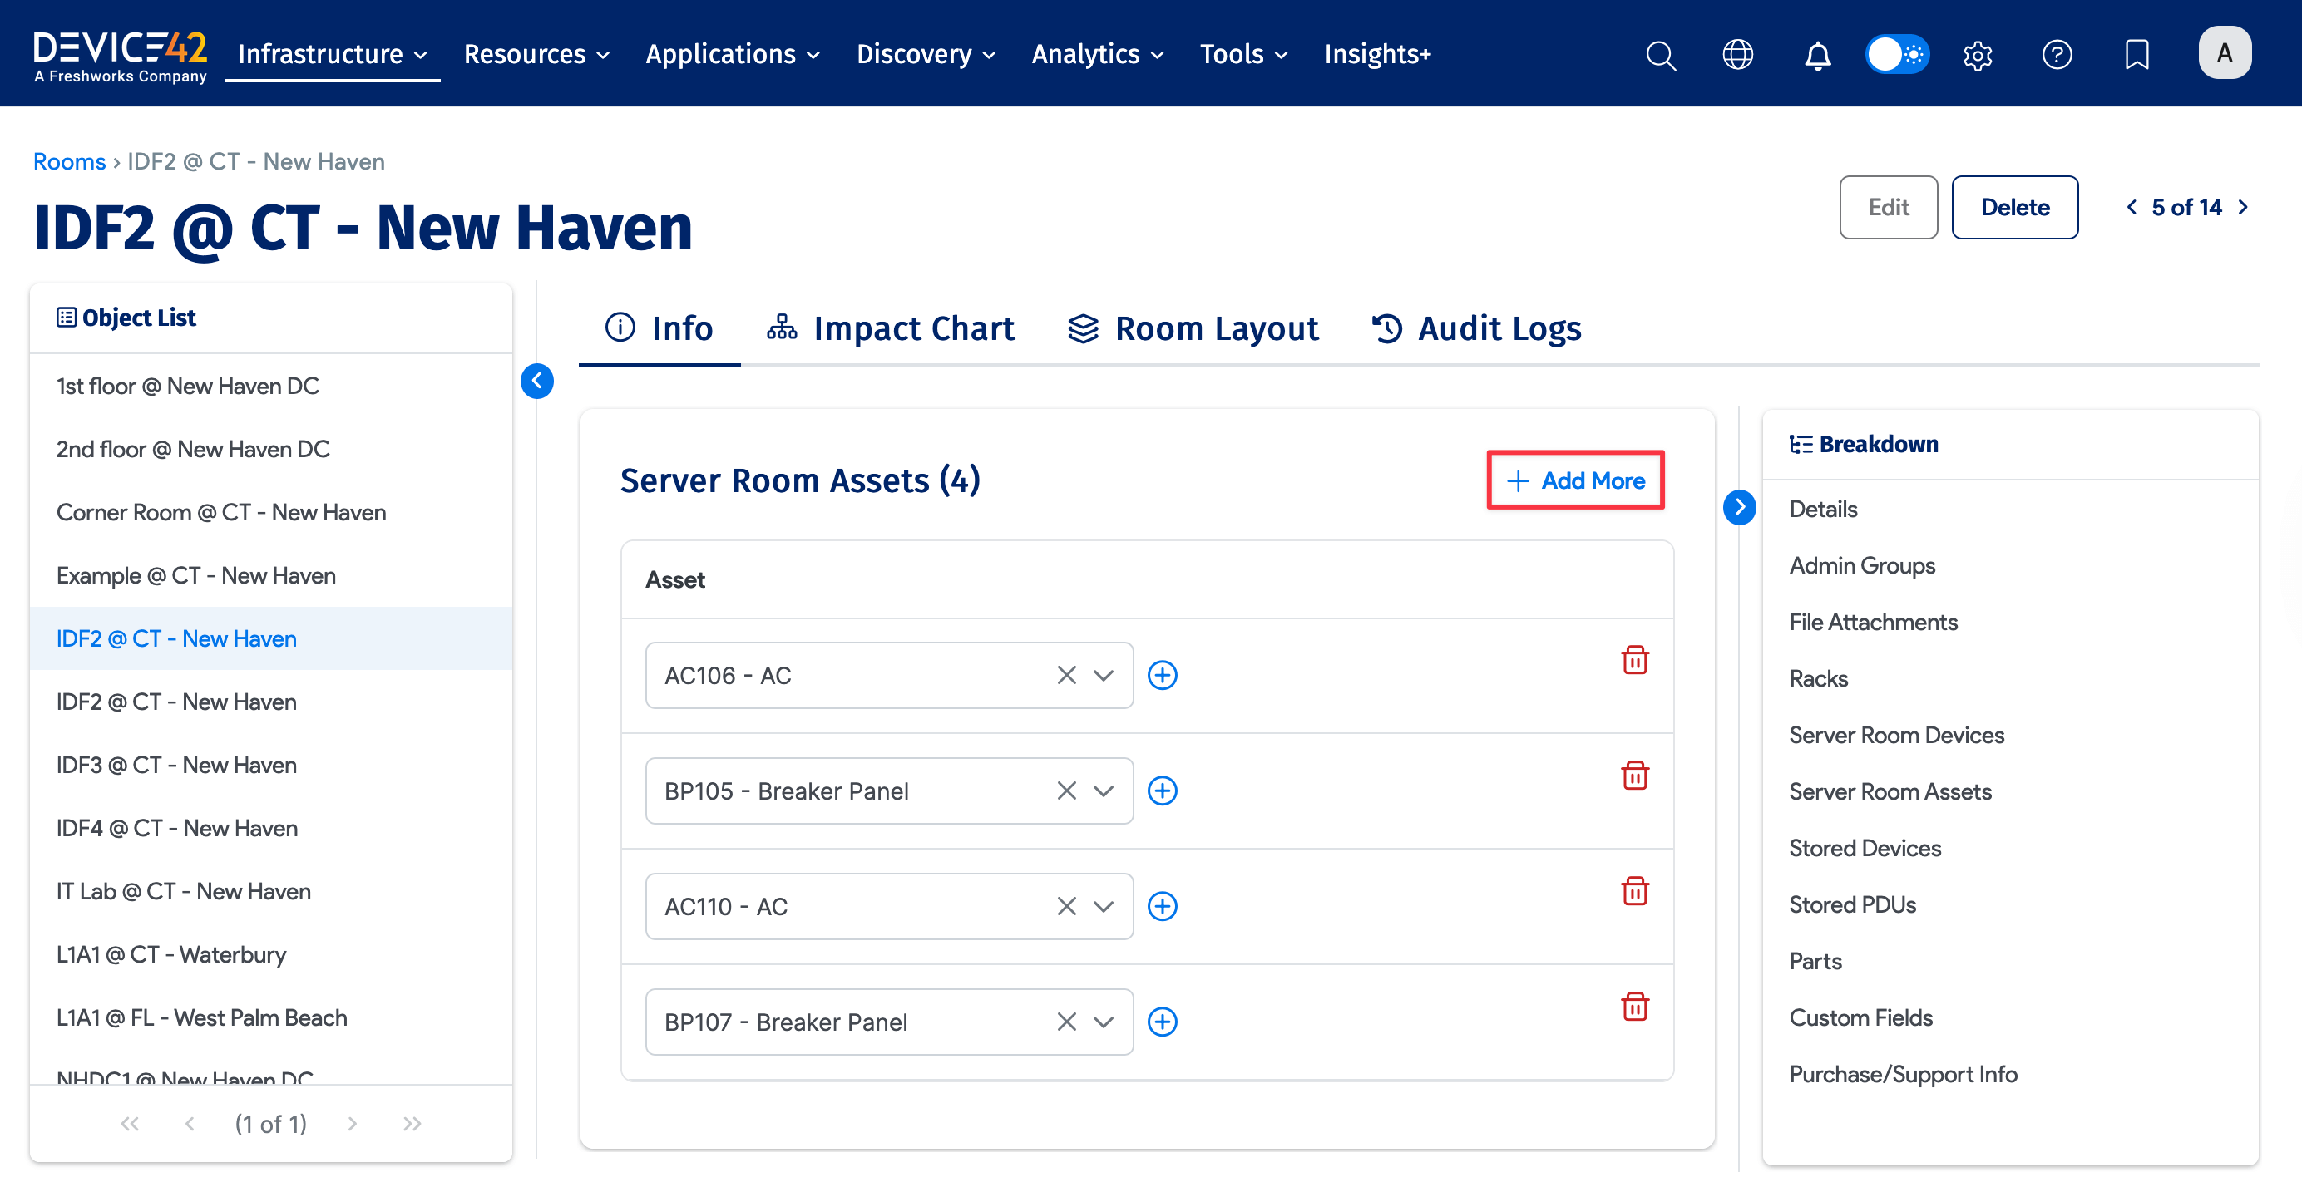Viewport: 2302px width, 1187px height.
Task: Open the settings gear icon
Action: coord(1977,55)
